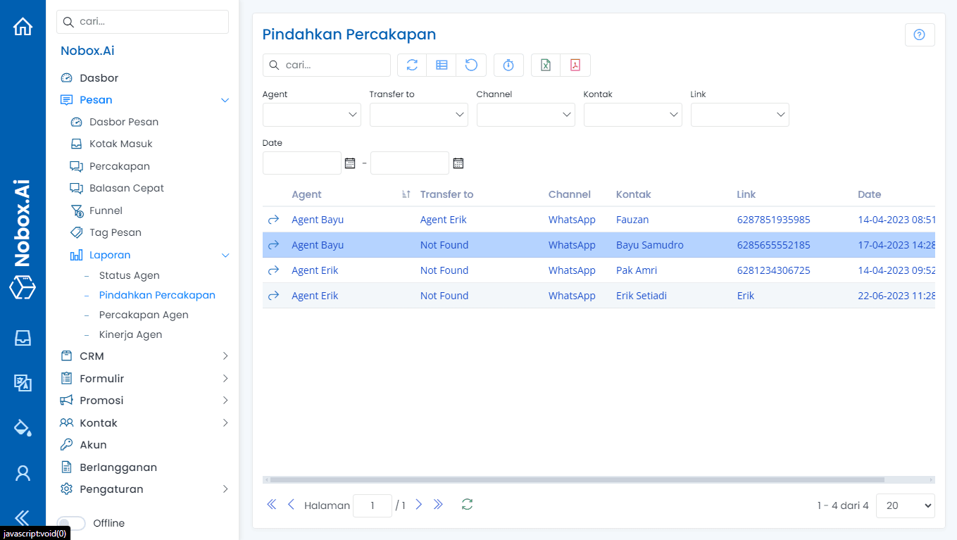Change the page size dropdown showing 20
The height and width of the screenshot is (540, 957).
(x=905, y=506)
